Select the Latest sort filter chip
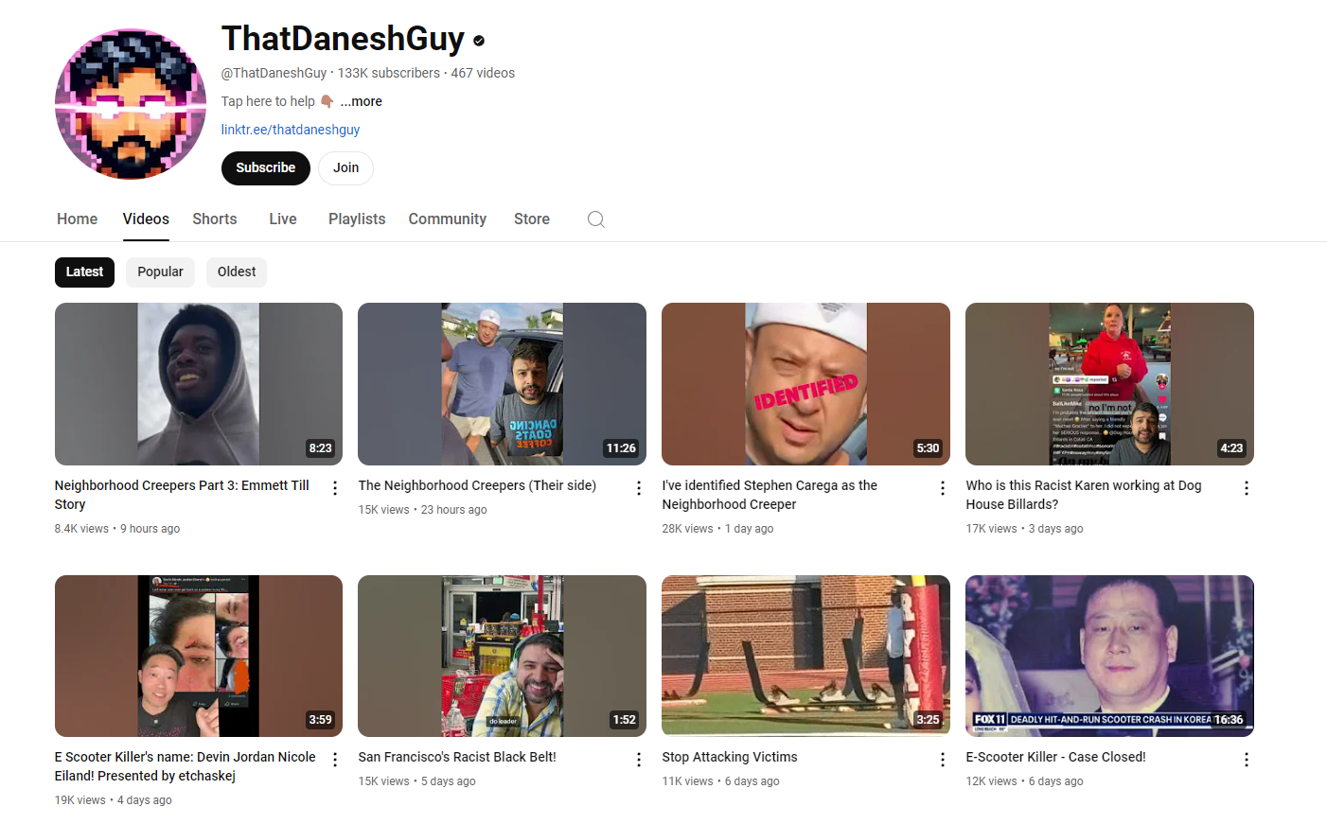The image size is (1327, 824). point(84,272)
